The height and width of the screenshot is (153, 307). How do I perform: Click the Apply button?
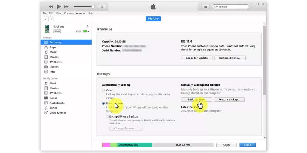(x=226, y=145)
